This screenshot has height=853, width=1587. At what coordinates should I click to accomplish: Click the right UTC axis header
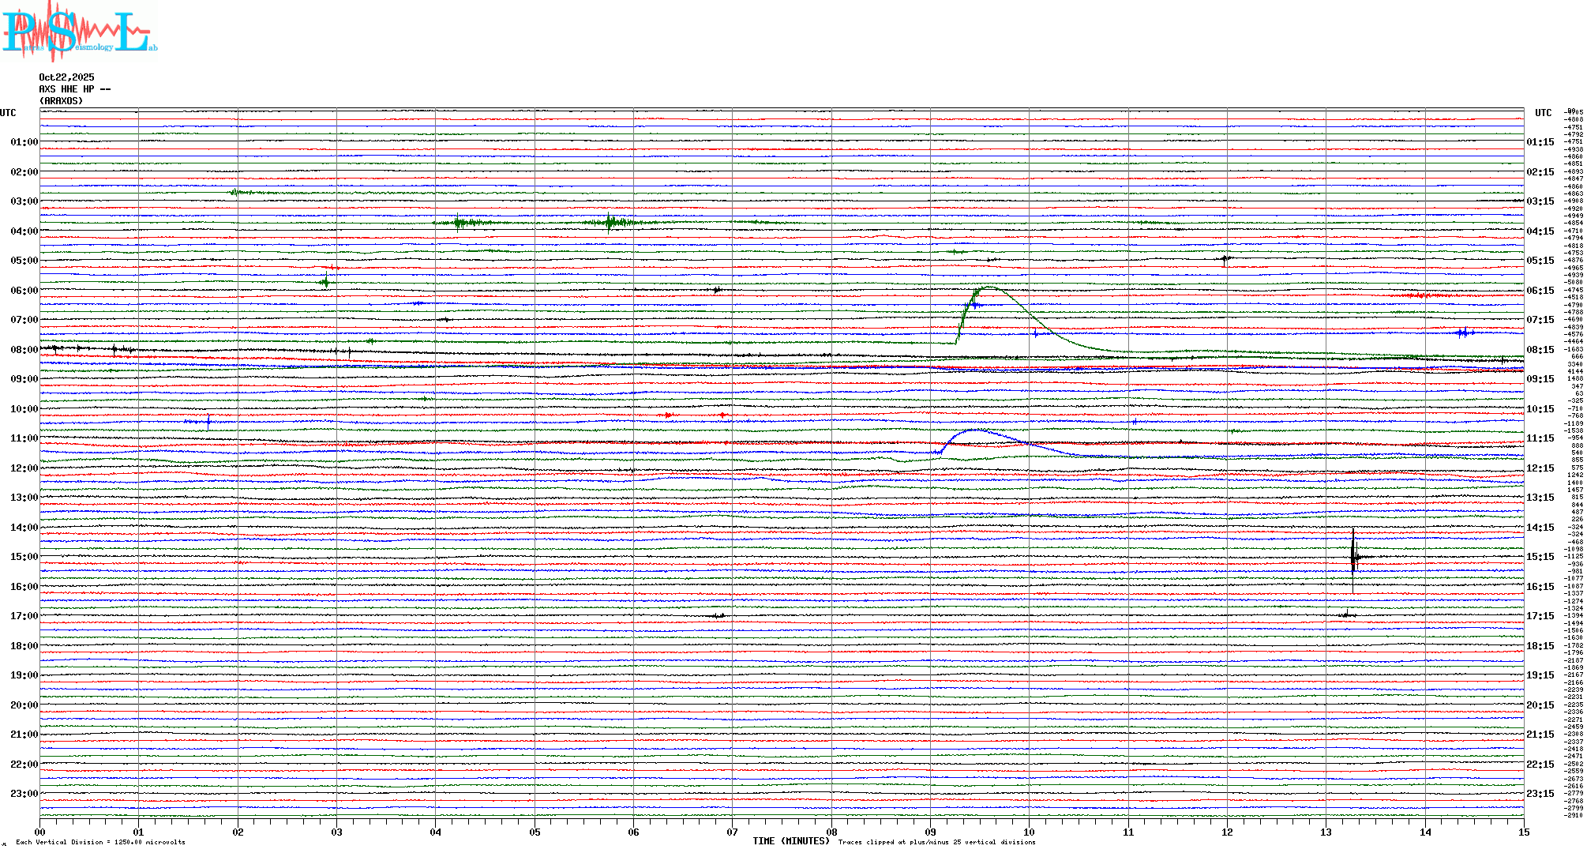tap(1543, 113)
